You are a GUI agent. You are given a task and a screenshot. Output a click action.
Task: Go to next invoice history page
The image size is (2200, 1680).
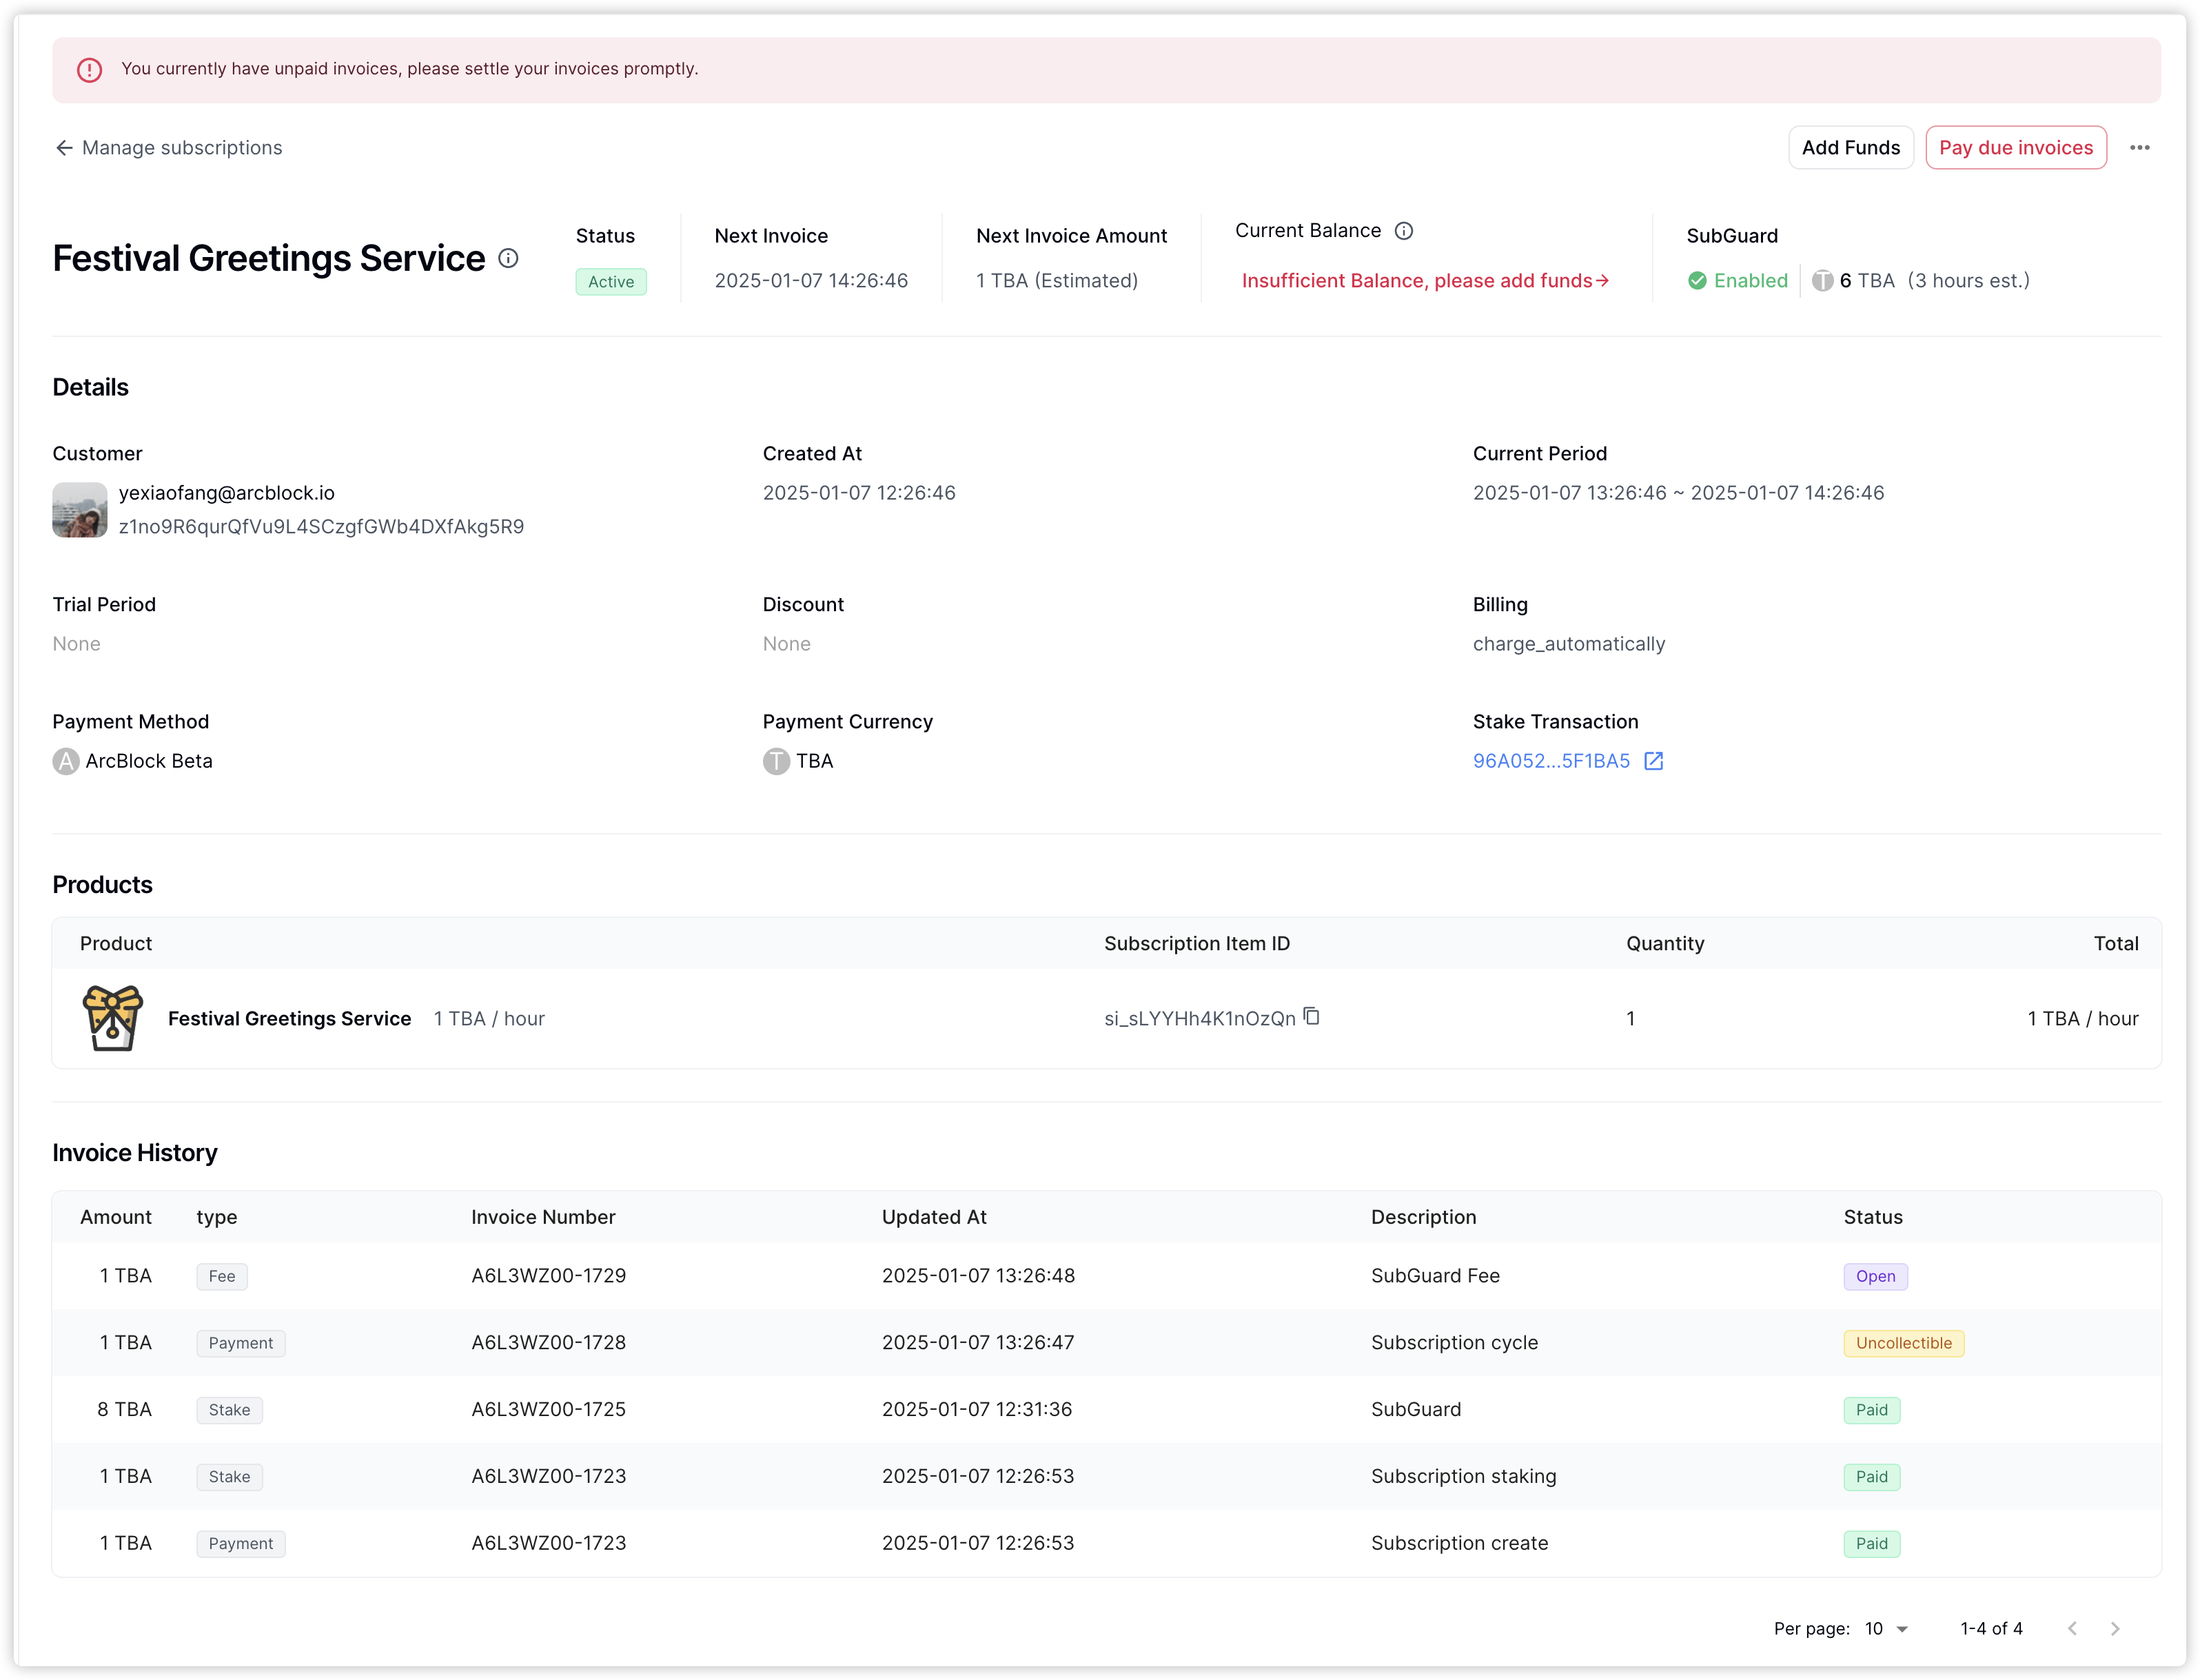pos(2115,1629)
